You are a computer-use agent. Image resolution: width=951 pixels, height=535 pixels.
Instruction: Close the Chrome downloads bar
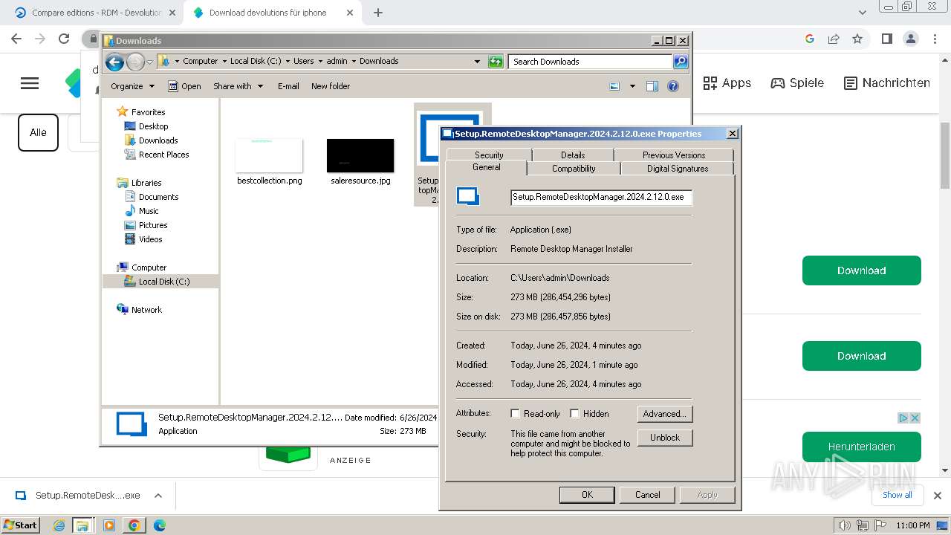[937, 495]
